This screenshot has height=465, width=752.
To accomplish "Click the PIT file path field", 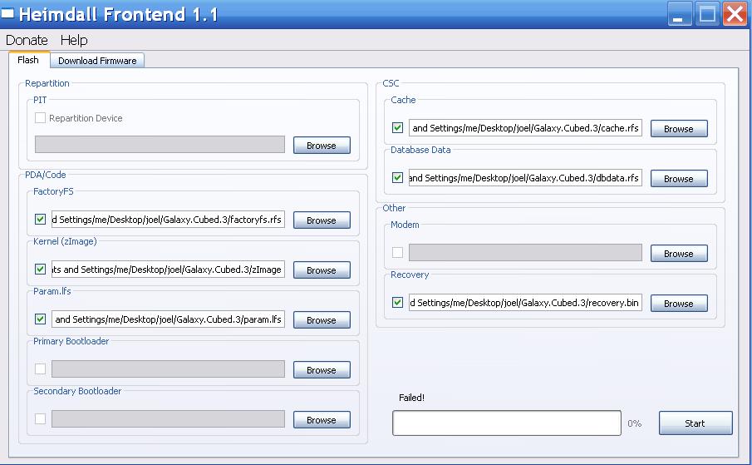I will 160,145.
